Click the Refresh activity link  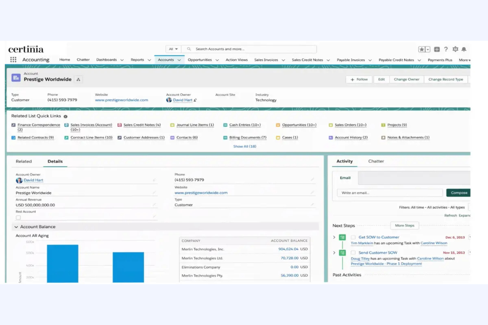[x=450, y=216]
